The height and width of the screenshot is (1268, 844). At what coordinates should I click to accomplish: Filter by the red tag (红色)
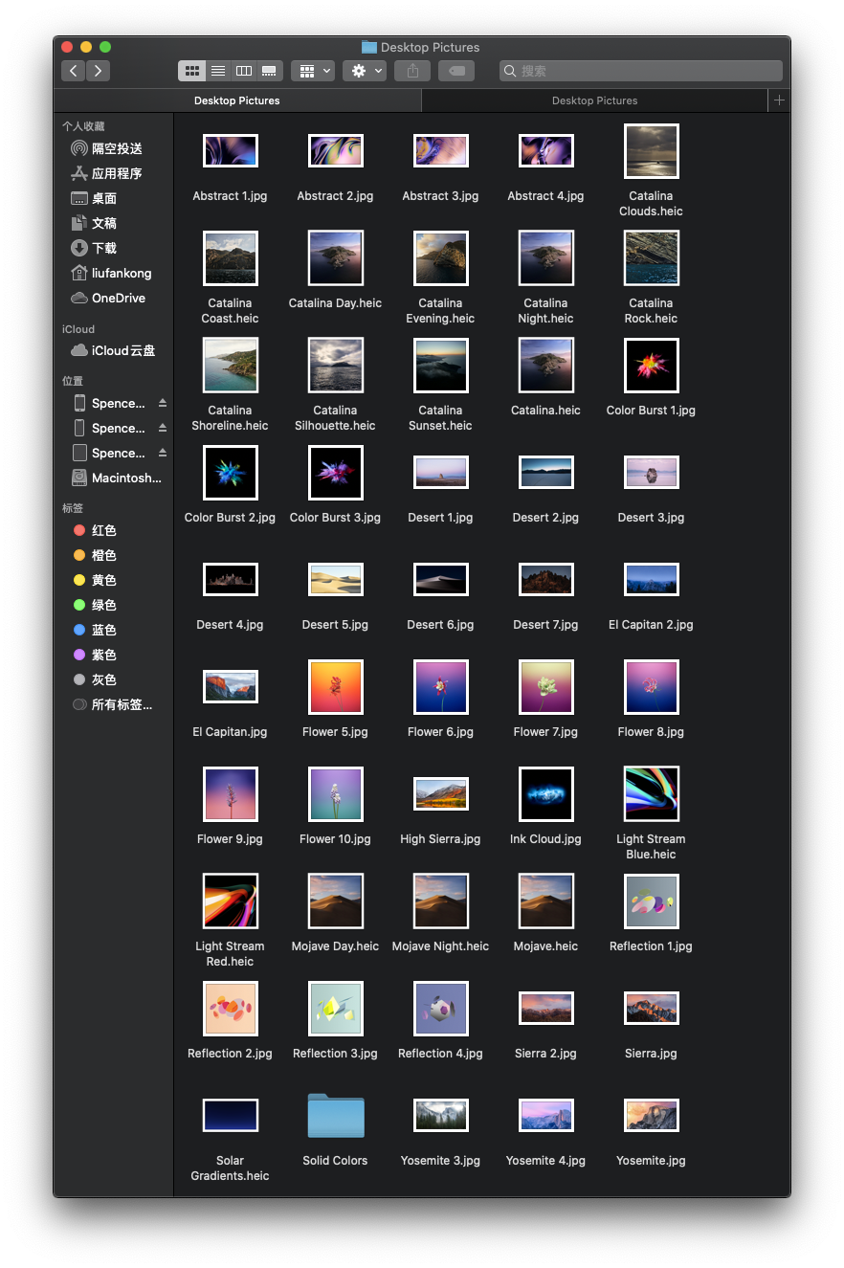pos(103,530)
